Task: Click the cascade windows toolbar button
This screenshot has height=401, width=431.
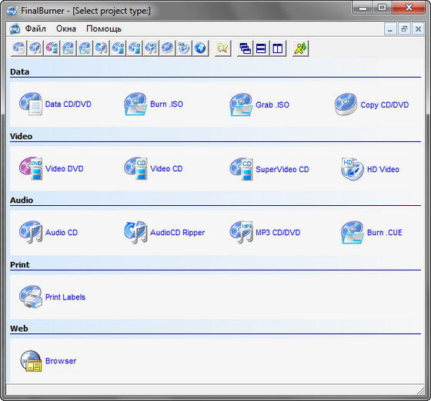Action: coord(245,48)
